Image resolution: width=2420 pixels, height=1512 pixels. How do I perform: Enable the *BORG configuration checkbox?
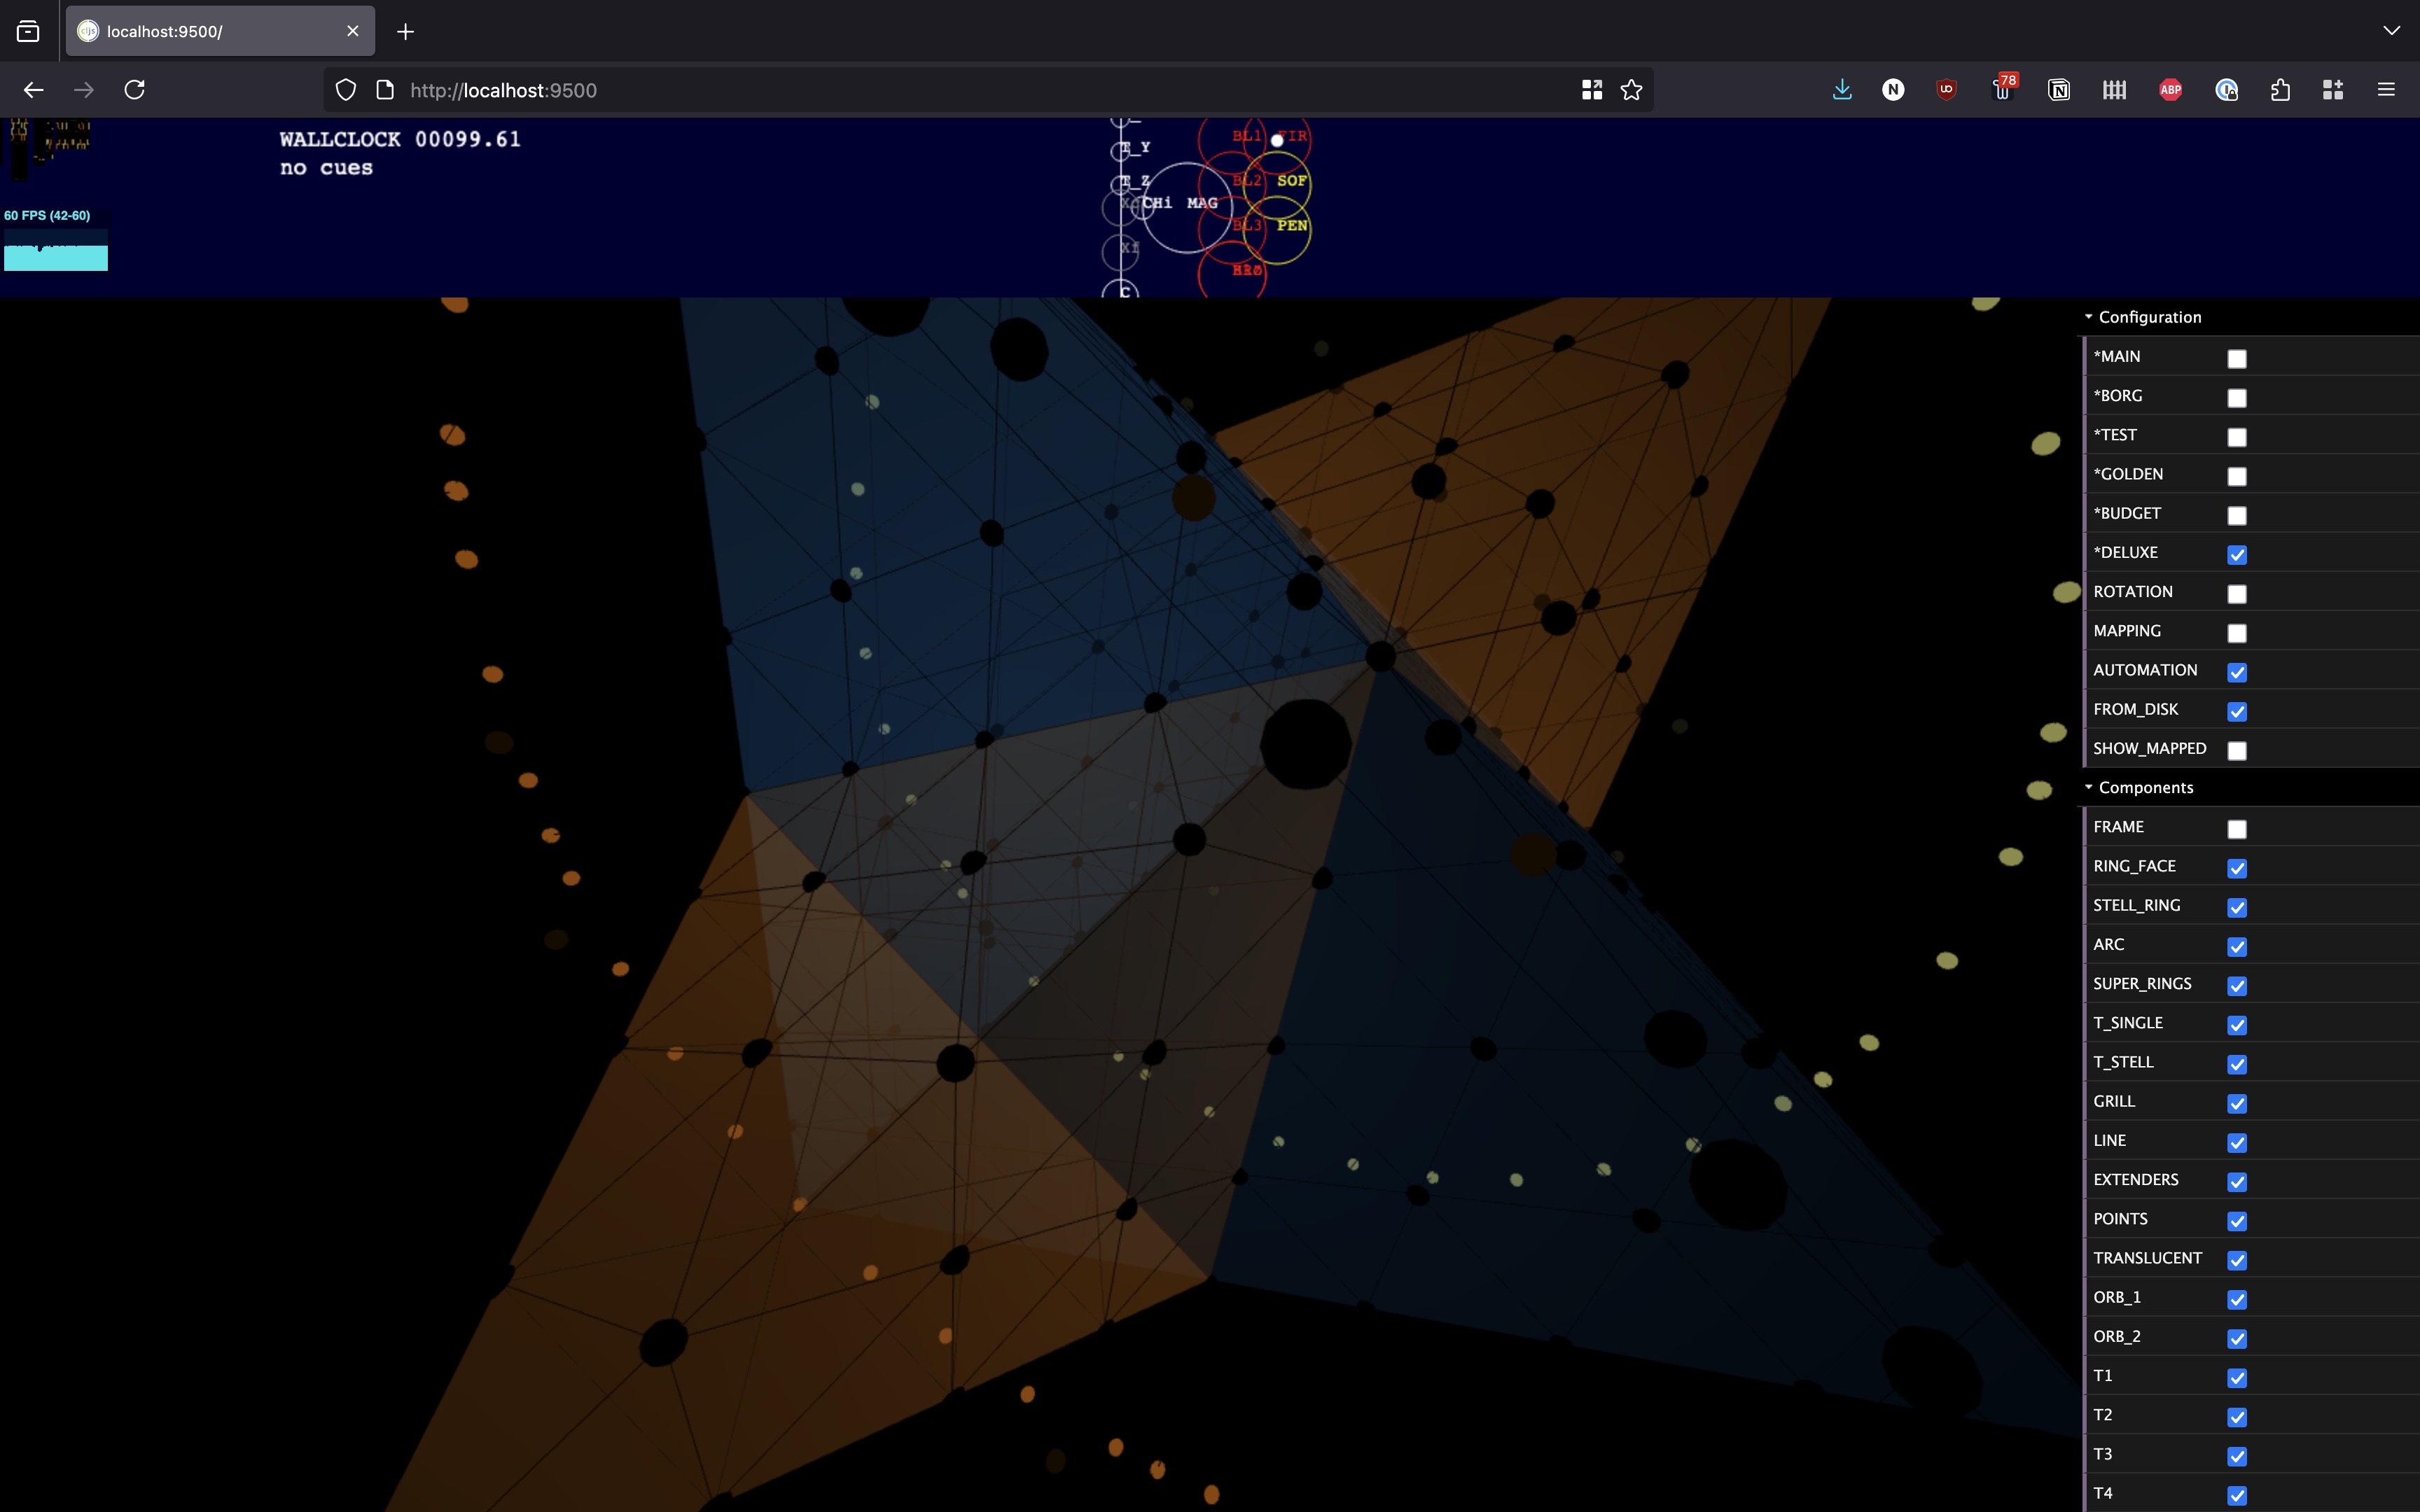[x=2237, y=398]
